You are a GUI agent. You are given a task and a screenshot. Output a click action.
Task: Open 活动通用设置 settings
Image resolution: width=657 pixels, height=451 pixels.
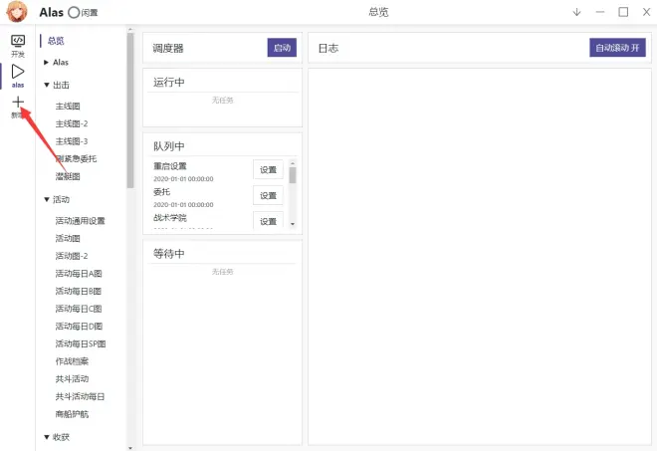[80, 221]
